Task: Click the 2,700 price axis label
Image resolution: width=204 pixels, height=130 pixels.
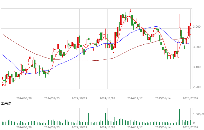Action: point(197,87)
